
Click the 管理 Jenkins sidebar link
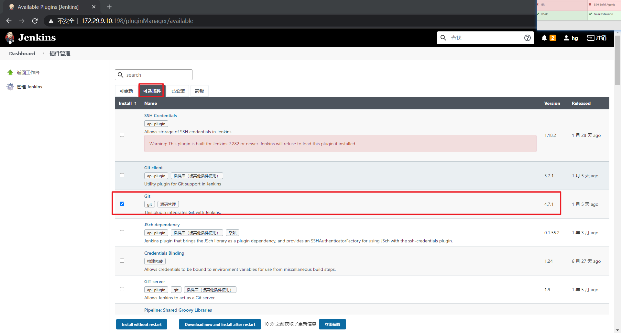[29, 87]
